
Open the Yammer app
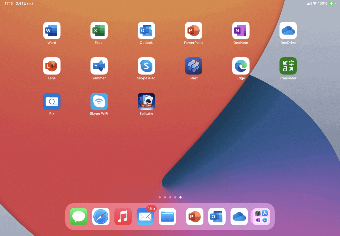[x=99, y=66]
